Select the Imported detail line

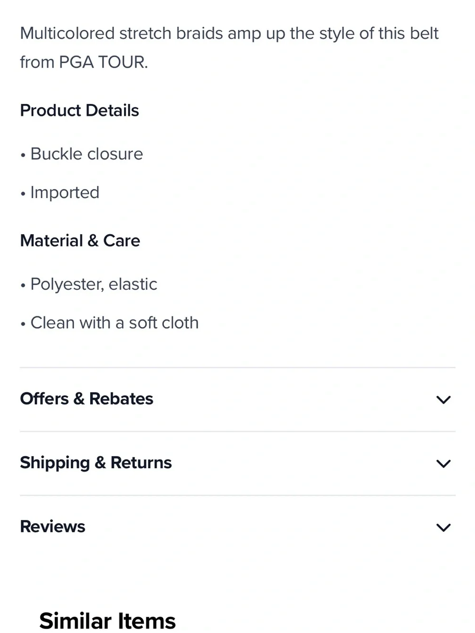coord(65,192)
